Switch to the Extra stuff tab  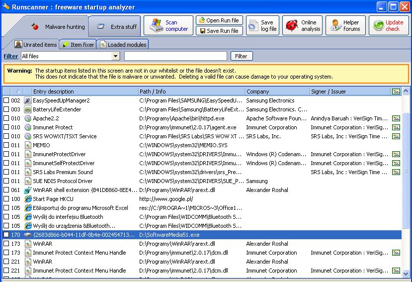pyautogui.click(x=115, y=27)
